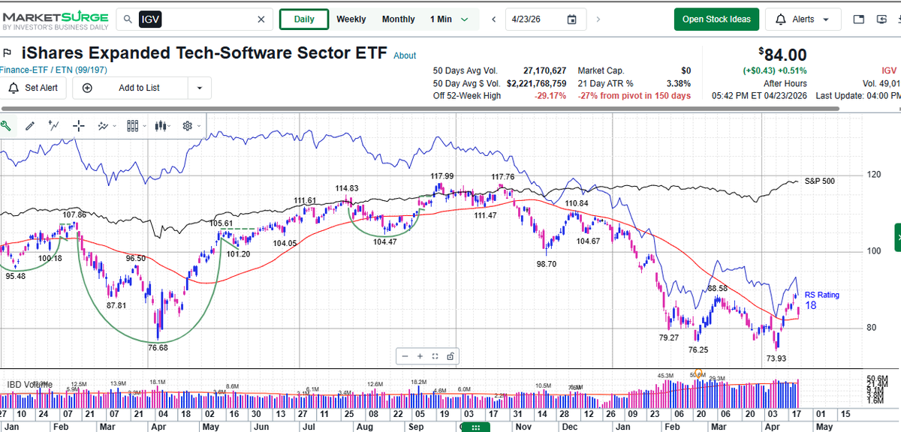The height and width of the screenshot is (432, 901).
Task: Select the add trend line tool
Action: (x=54, y=126)
